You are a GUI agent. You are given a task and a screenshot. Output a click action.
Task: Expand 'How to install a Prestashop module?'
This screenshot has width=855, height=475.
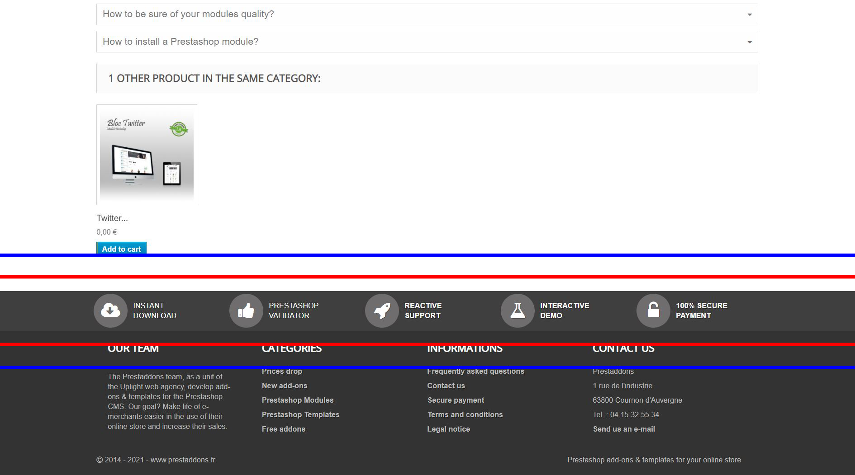coord(427,42)
